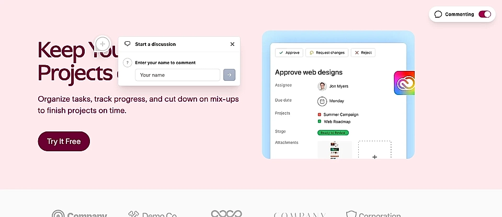Click the Commenting speech bubble icon
Screen dimensions: 502x217
[x=438, y=15]
